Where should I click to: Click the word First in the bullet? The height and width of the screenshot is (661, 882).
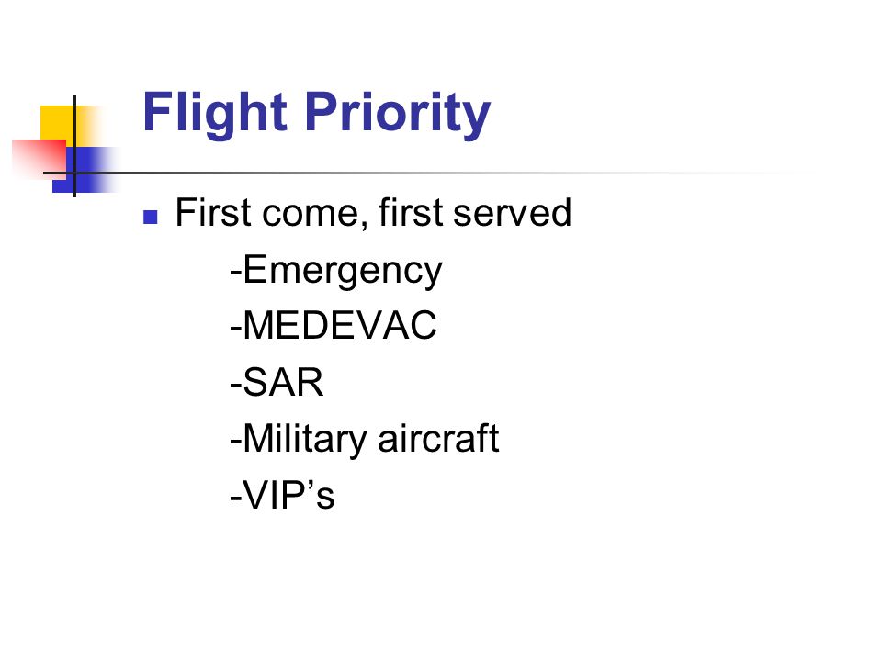[x=213, y=212]
